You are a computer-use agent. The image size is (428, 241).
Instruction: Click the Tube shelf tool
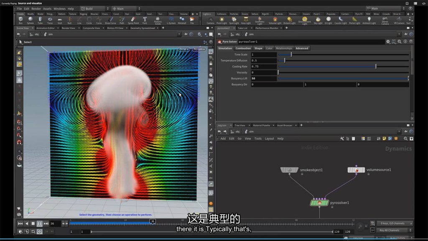click(x=40, y=20)
